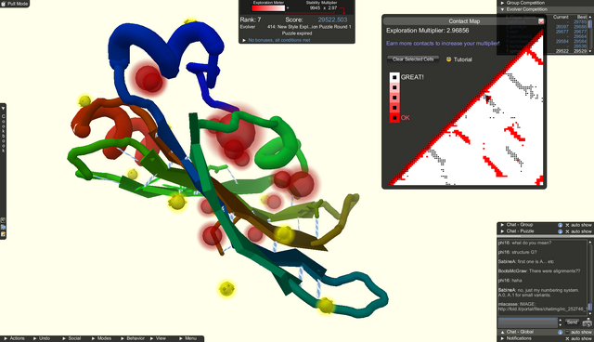Click the 'Earn more contacts' hint link
Image resolution: width=594 pixels, height=342 pixels.
point(443,44)
